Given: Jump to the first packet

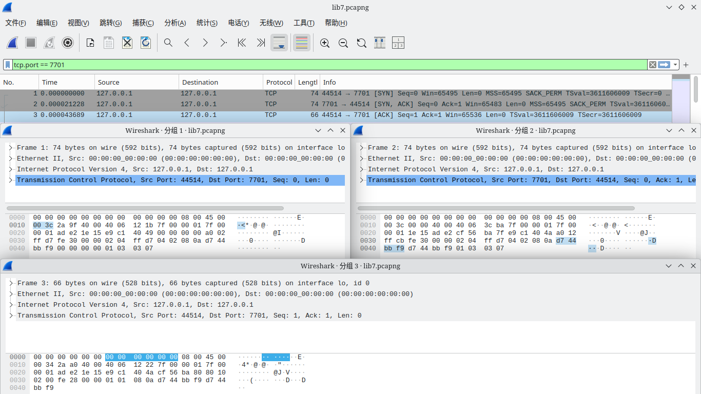Looking at the screenshot, I should (242, 43).
